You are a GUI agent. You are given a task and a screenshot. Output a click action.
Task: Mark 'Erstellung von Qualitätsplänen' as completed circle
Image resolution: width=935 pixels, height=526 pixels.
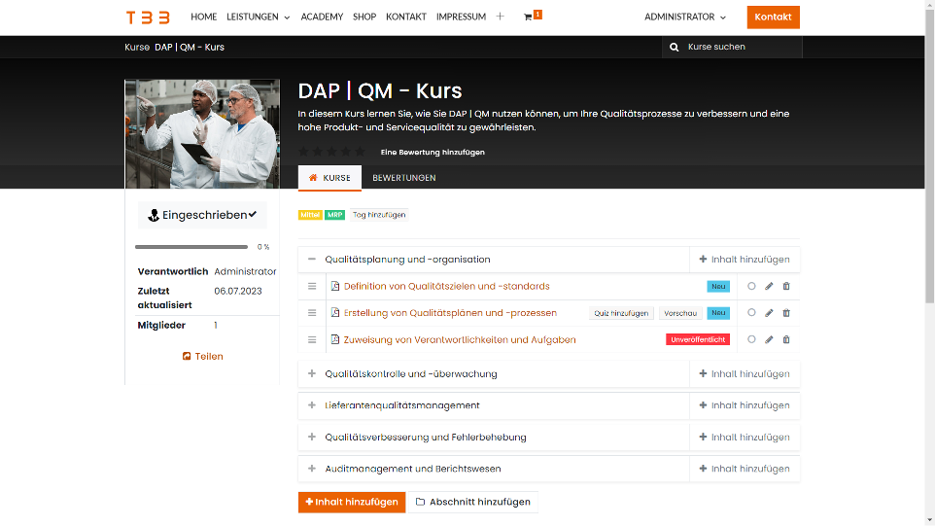(751, 312)
